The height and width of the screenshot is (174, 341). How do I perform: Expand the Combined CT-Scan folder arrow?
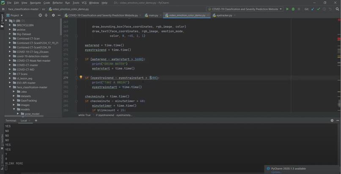(x=10, y=38)
